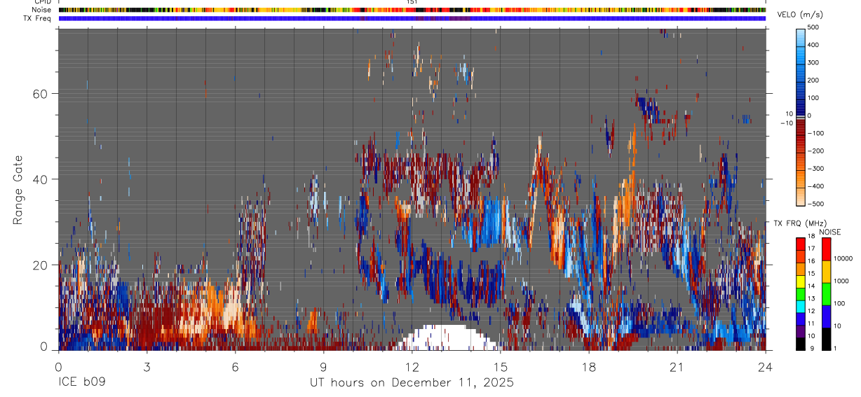861x397 pixels.
Task: Click the '-100' tick on velocity colorbar
Action: (814, 133)
